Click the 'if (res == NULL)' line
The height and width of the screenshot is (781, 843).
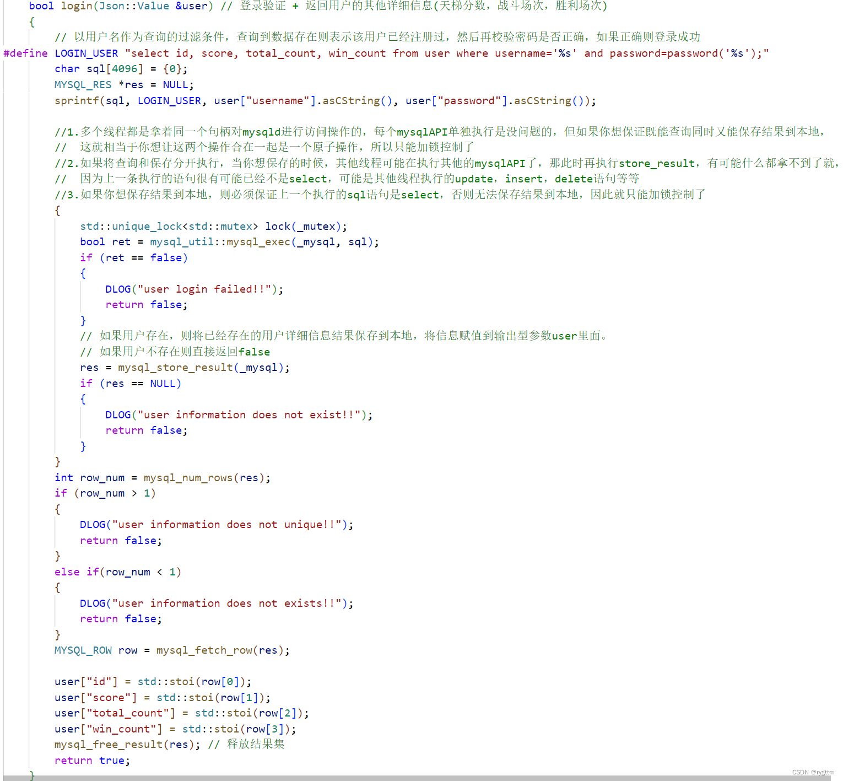tap(131, 384)
